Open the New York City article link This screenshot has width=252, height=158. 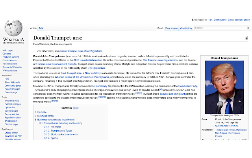pyautogui.click(x=93, y=73)
